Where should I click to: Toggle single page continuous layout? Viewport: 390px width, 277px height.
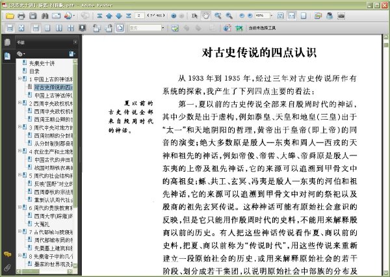click(36, 28)
